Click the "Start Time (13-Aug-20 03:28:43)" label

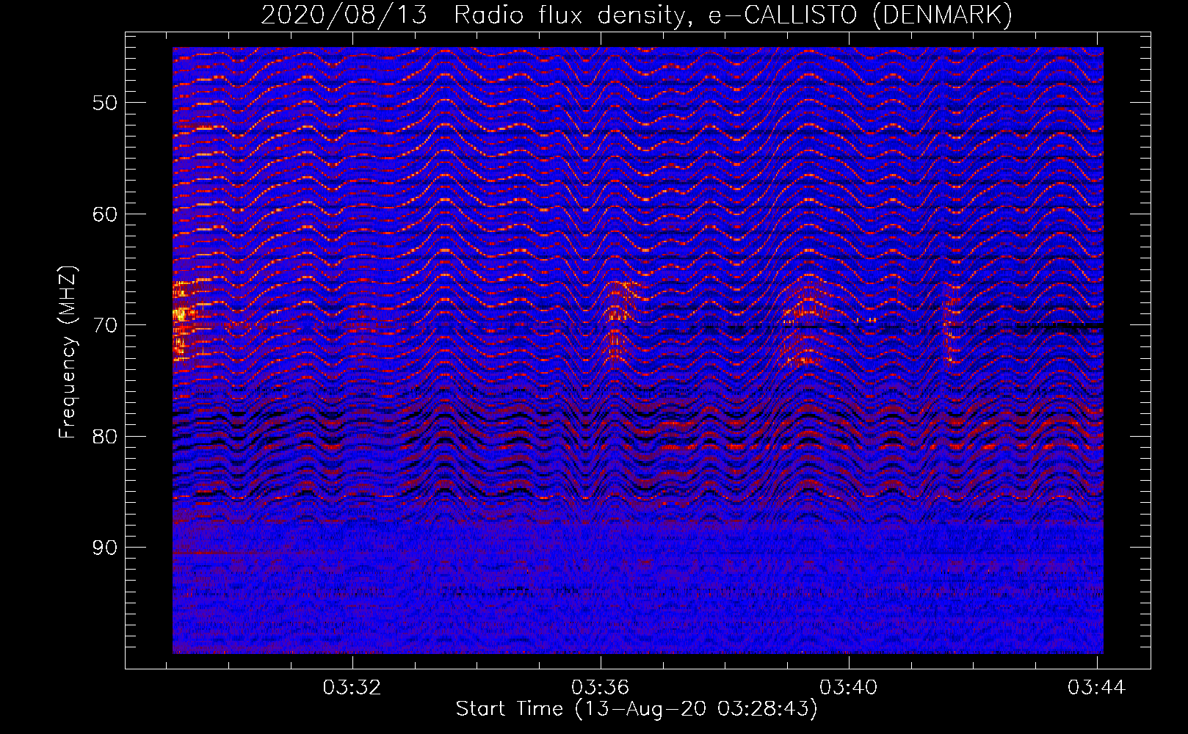[637, 709]
